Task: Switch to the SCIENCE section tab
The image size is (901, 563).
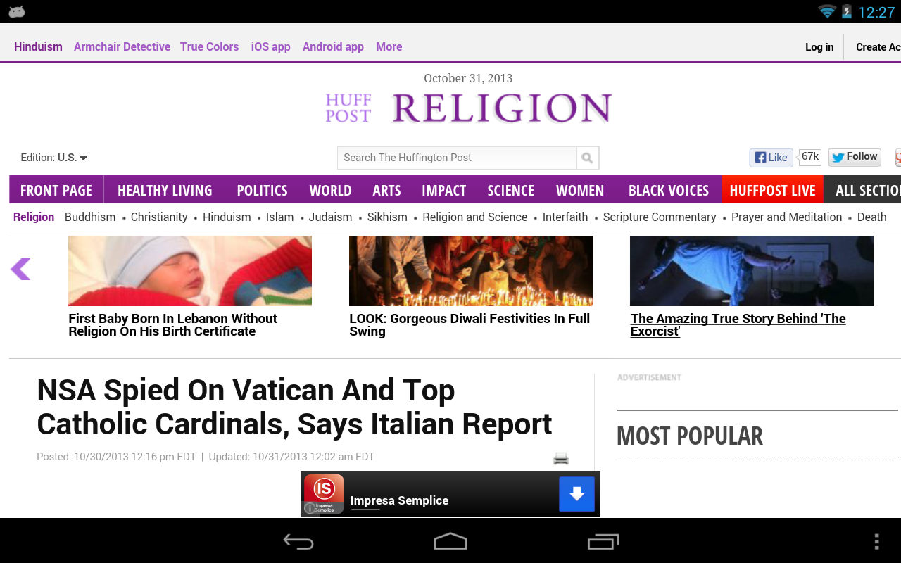Action: coord(510,189)
